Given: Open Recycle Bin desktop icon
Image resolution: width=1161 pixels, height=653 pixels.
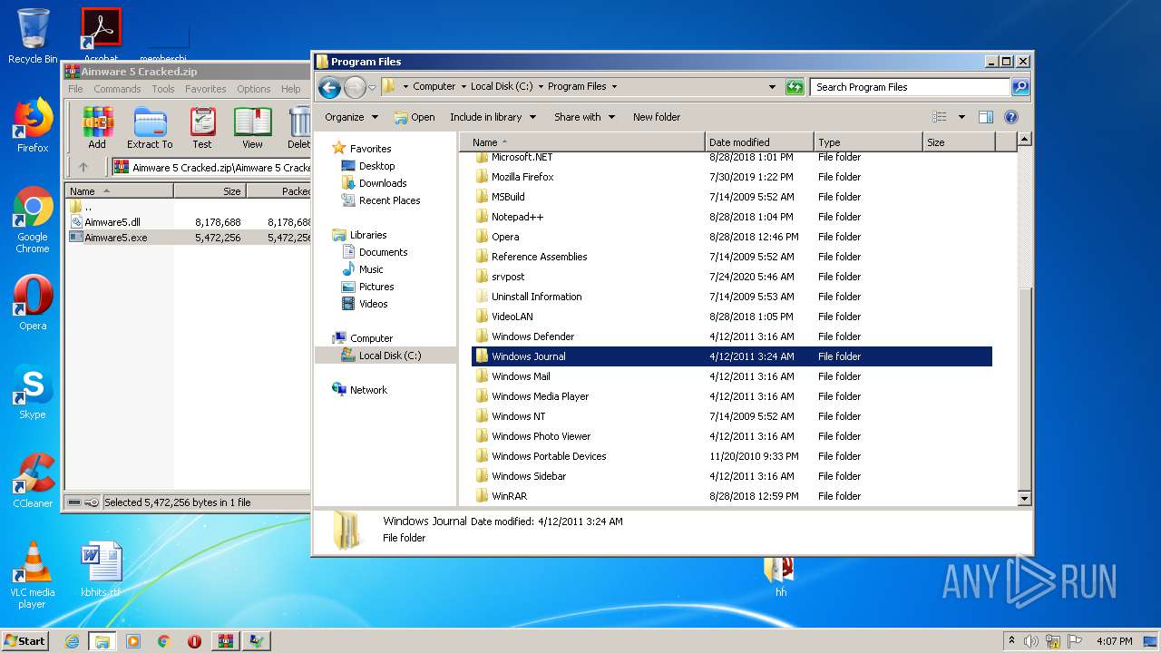Looking at the screenshot, I should [x=33, y=36].
